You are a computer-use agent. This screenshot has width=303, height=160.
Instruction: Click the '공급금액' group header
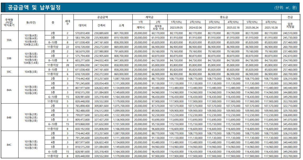point(103,17)
